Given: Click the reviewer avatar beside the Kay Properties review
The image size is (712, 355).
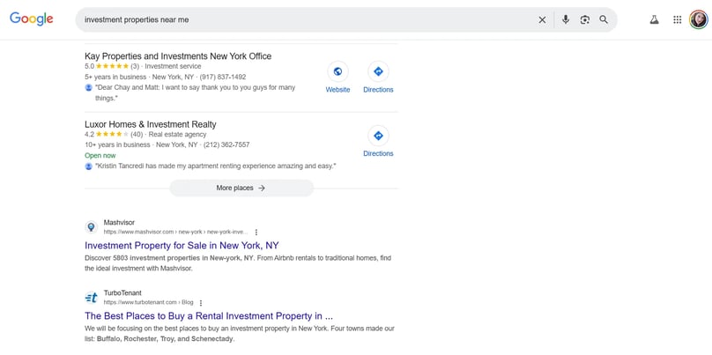Looking at the screenshot, I should tap(88, 87).
